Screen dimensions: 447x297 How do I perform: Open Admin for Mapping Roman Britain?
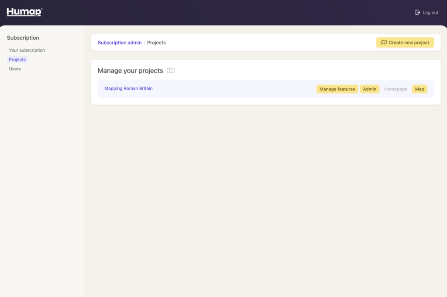tap(369, 89)
